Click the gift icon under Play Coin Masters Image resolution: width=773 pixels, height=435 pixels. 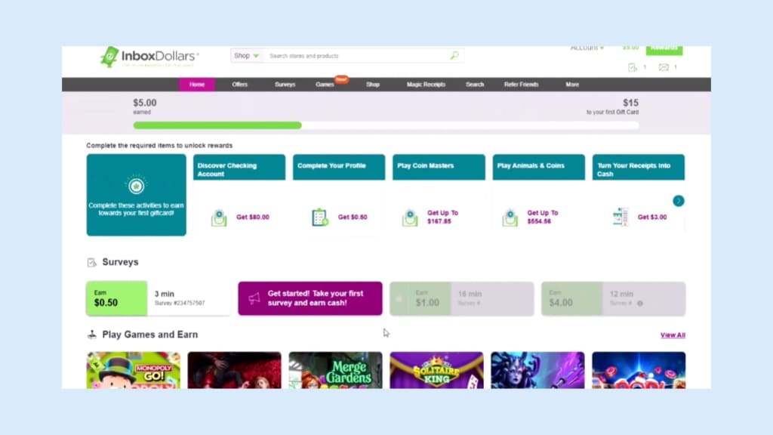pyautogui.click(x=410, y=217)
